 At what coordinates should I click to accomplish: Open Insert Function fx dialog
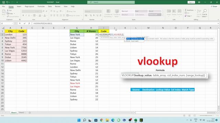(x=29, y=24)
